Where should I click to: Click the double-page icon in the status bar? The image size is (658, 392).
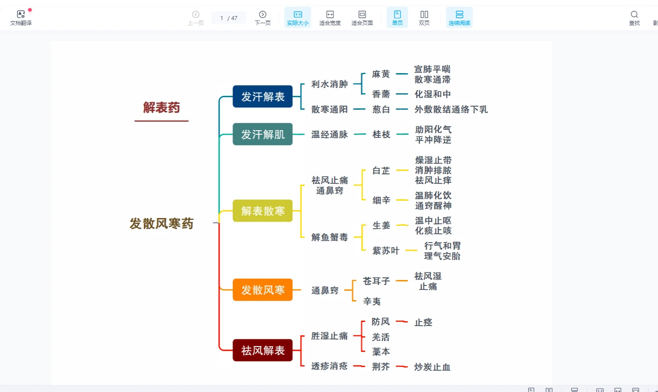coord(549,390)
